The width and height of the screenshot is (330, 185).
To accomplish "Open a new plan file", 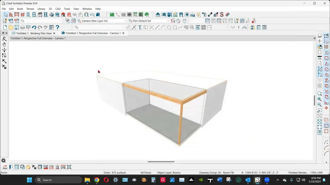I will [x=5, y=27].
